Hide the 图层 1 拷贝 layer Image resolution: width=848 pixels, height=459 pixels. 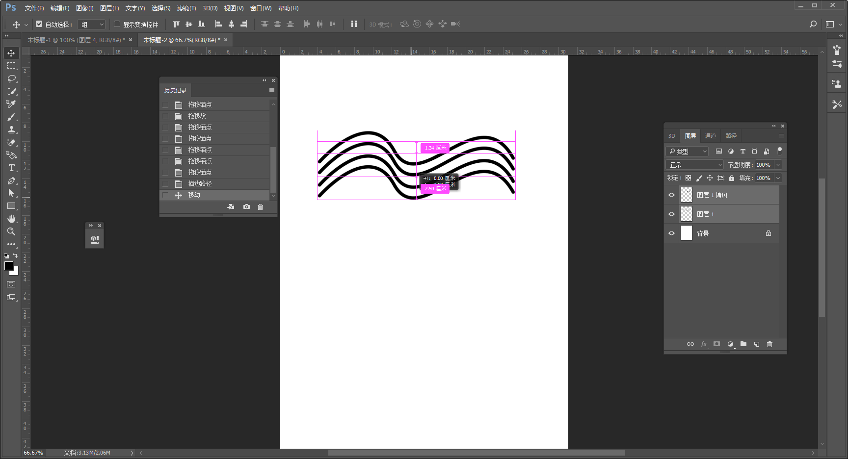[671, 195]
